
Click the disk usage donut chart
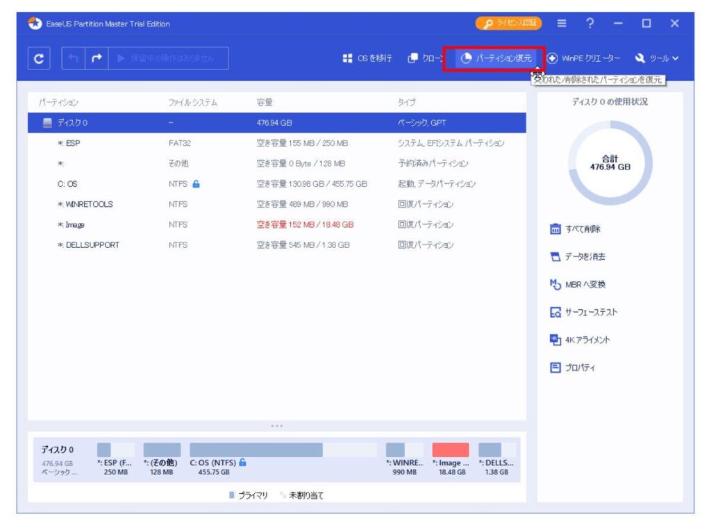point(610,163)
